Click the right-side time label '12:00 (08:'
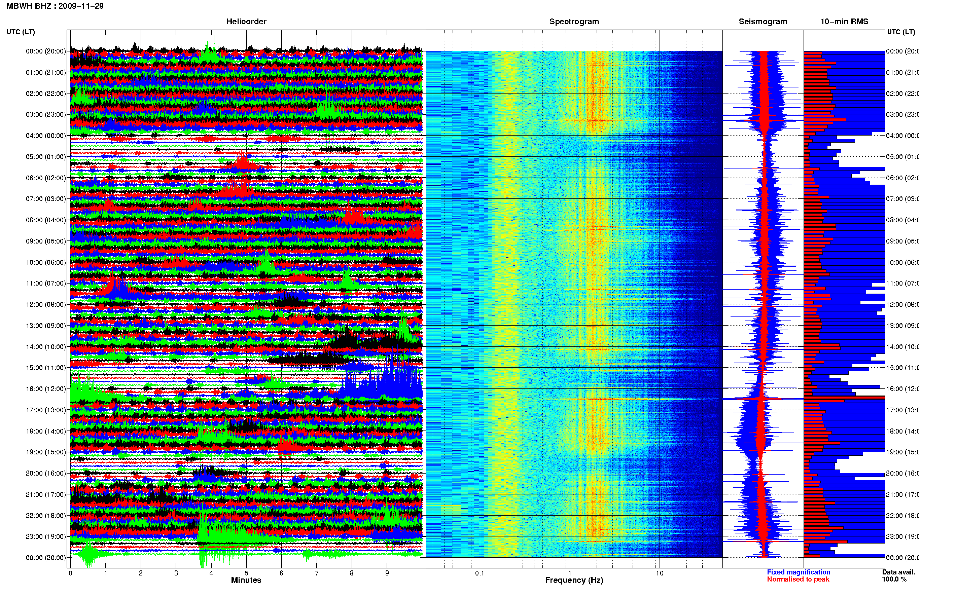This screenshot has height=598, width=957. [x=902, y=304]
